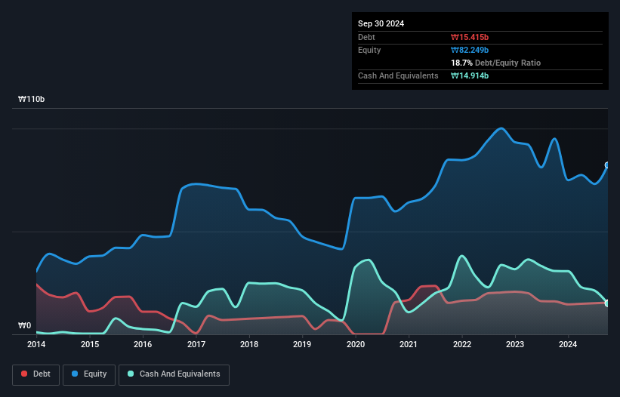The height and width of the screenshot is (397, 620).
Task: Select the 2016 x-axis label
Action: [143, 344]
